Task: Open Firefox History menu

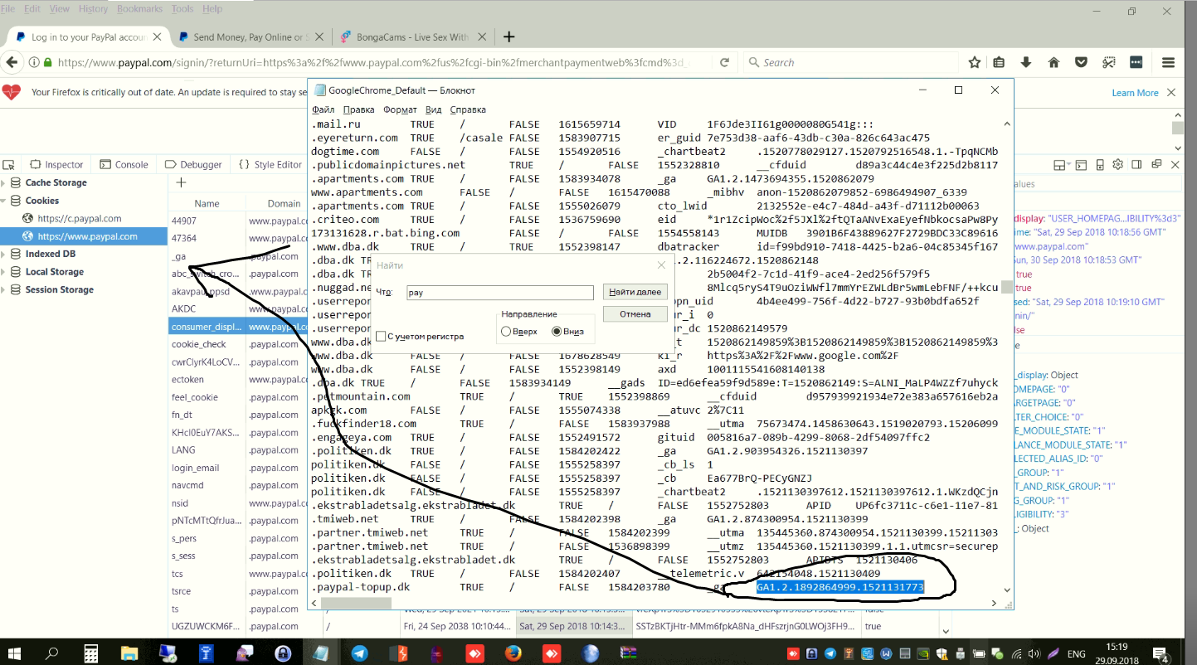Action: [93, 9]
